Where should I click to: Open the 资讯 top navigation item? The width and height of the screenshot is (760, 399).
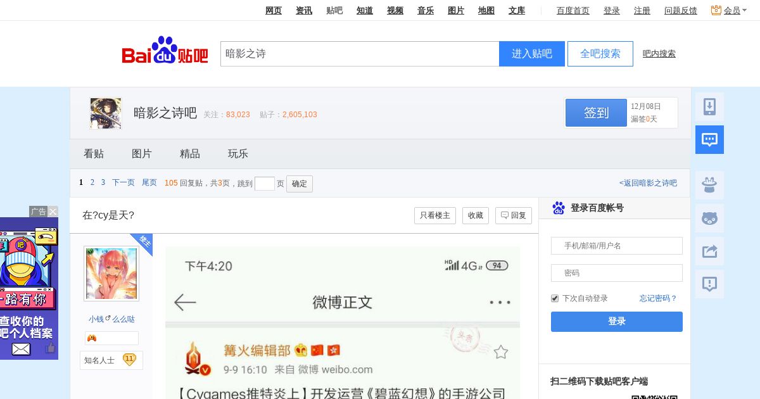[x=304, y=10]
